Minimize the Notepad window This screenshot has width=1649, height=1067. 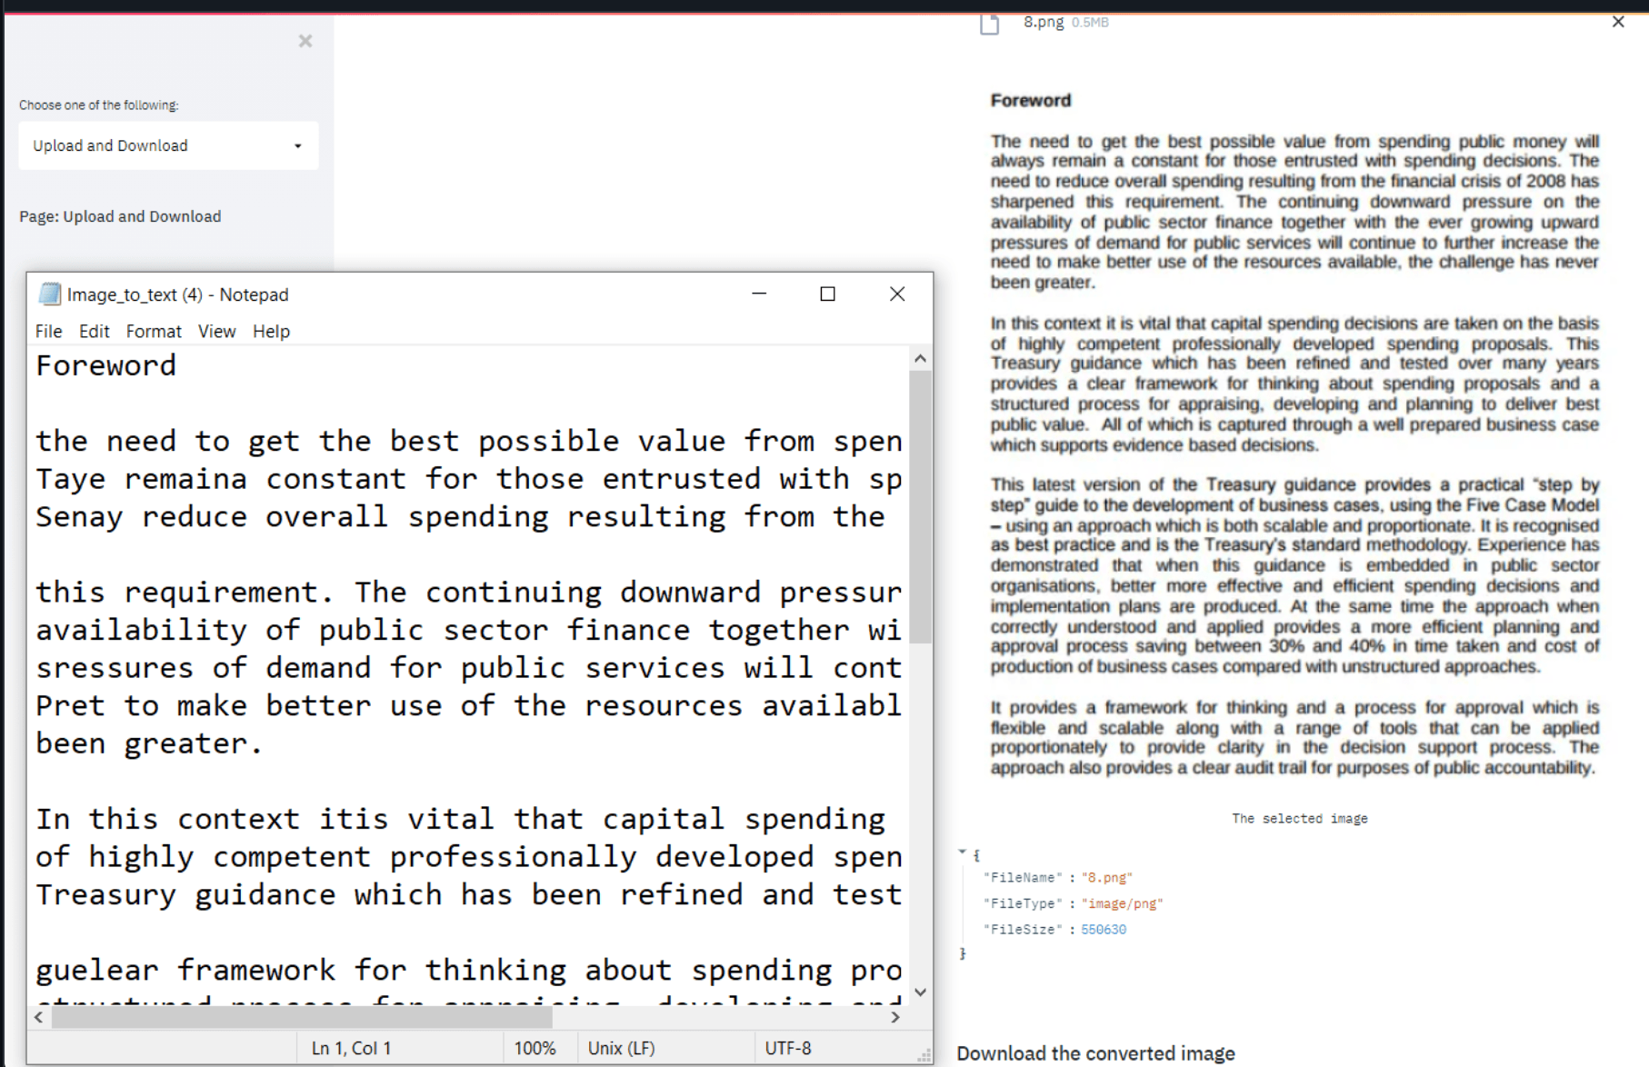(759, 294)
